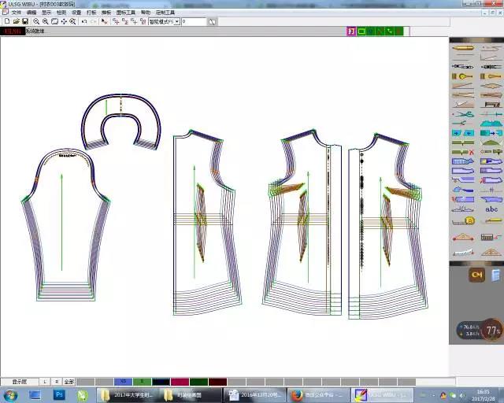This screenshot has width=504, height=403.
Task: Open the 智能模式F5 mode dropdown
Action: point(165,21)
